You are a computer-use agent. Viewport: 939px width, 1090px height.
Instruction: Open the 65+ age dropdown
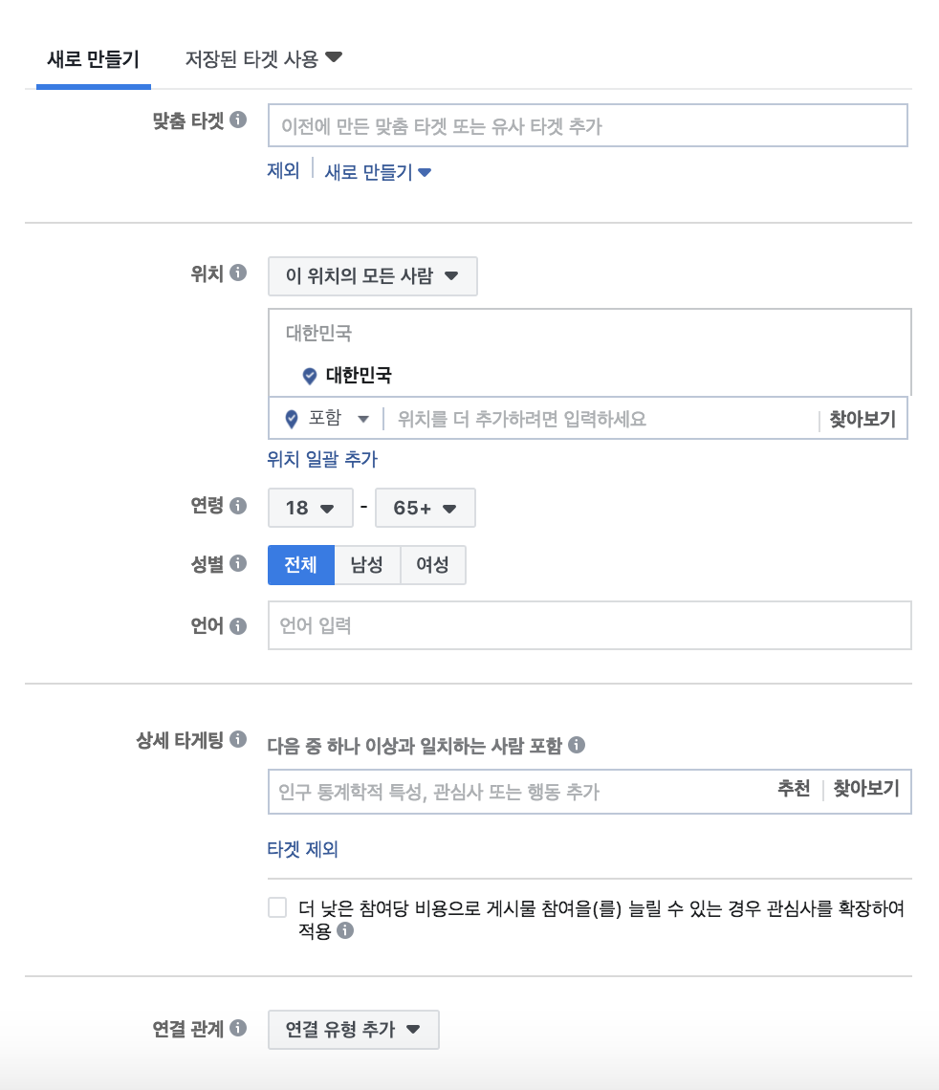425,508
